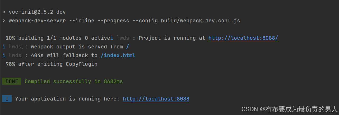Click the 'Compiled successfully in 8682ms' message

click(74, 81)
